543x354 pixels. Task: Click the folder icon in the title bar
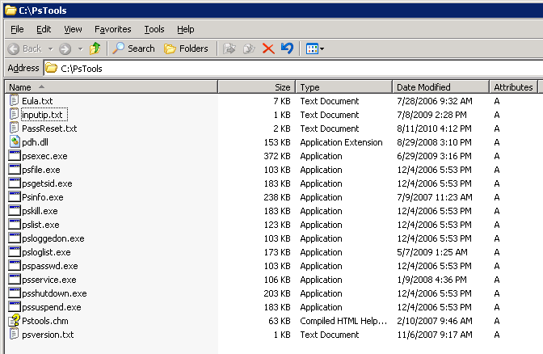(x=11, y=10)
